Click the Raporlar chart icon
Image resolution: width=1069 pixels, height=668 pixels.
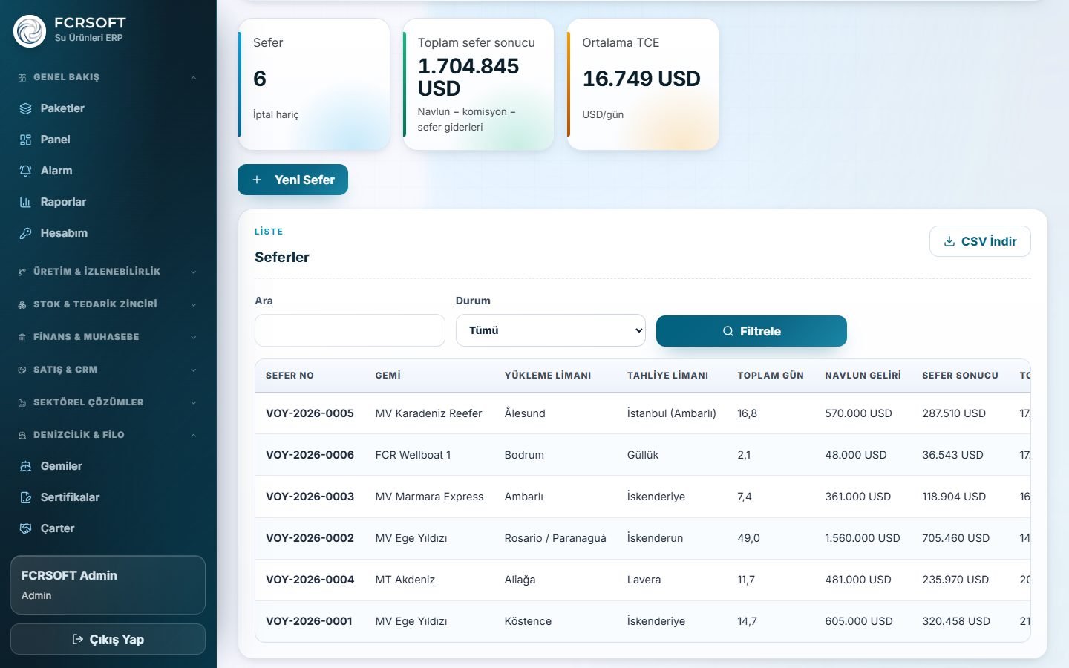coord(25,202)
